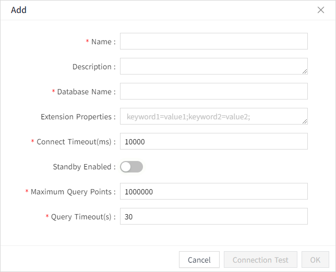
Task: Click the Connection Test button
Action: pos(260,259)
